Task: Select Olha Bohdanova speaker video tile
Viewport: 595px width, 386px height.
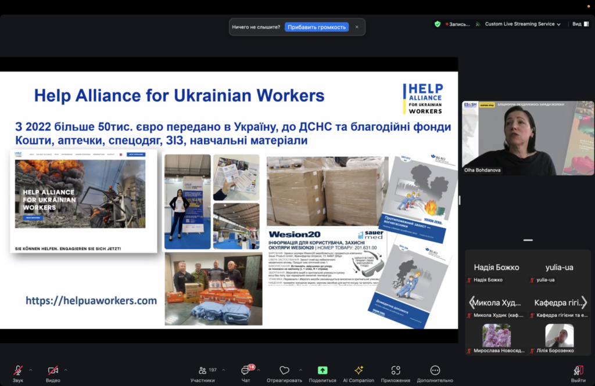Action: tap(528, 138)
